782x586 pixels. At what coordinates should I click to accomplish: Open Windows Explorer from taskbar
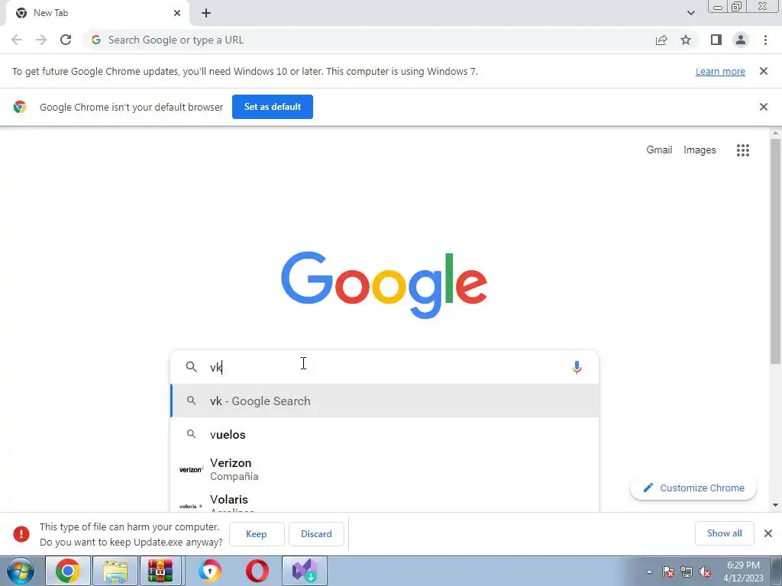click(115, 571)
